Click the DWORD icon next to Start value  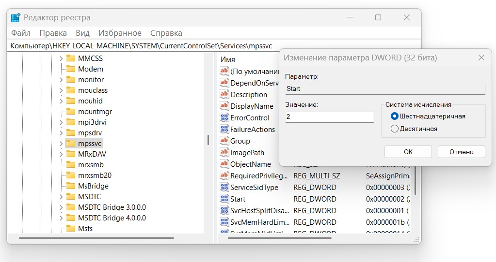(x=224, y=199)
